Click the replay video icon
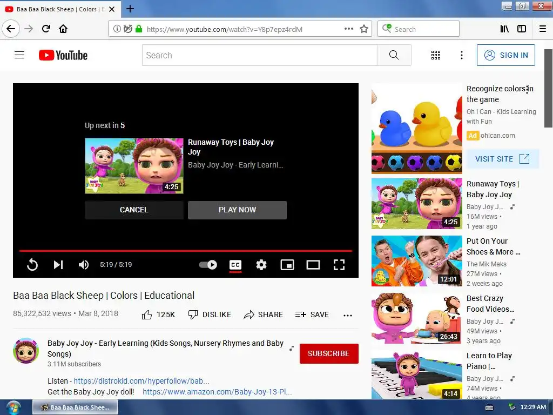Image resolution: width=553 pixels, height=415 pixels. [x=32, y=265]
